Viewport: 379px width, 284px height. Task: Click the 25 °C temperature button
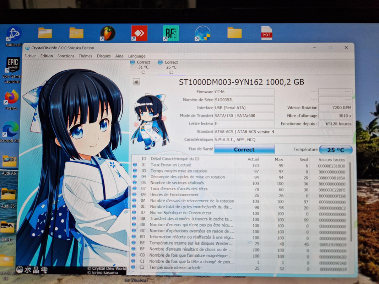click(x=336, y=150)
